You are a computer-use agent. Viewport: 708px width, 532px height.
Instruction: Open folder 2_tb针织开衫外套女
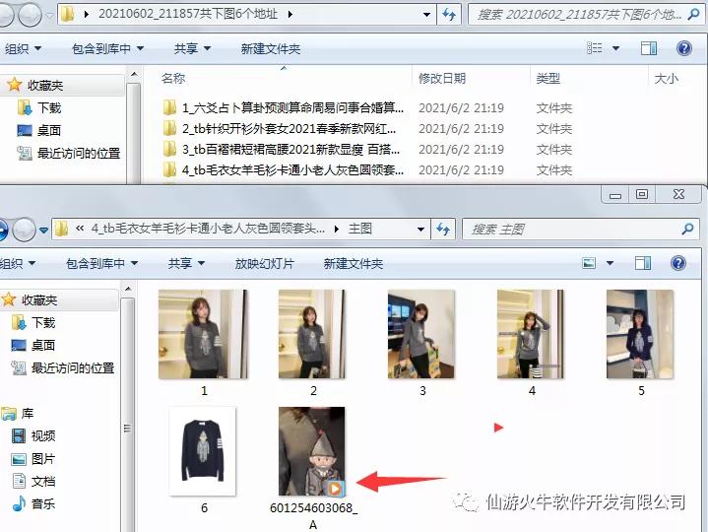click(280, 129)
